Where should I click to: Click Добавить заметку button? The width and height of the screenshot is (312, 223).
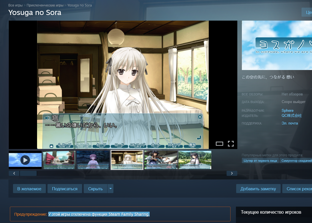[258, 189]
